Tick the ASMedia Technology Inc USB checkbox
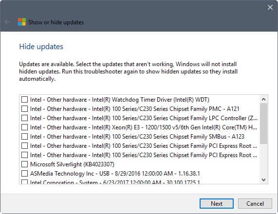 tap(24, 174)
